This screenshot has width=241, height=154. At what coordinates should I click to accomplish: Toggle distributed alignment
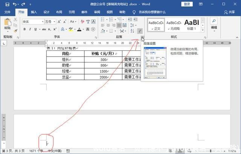pos(125,25)
